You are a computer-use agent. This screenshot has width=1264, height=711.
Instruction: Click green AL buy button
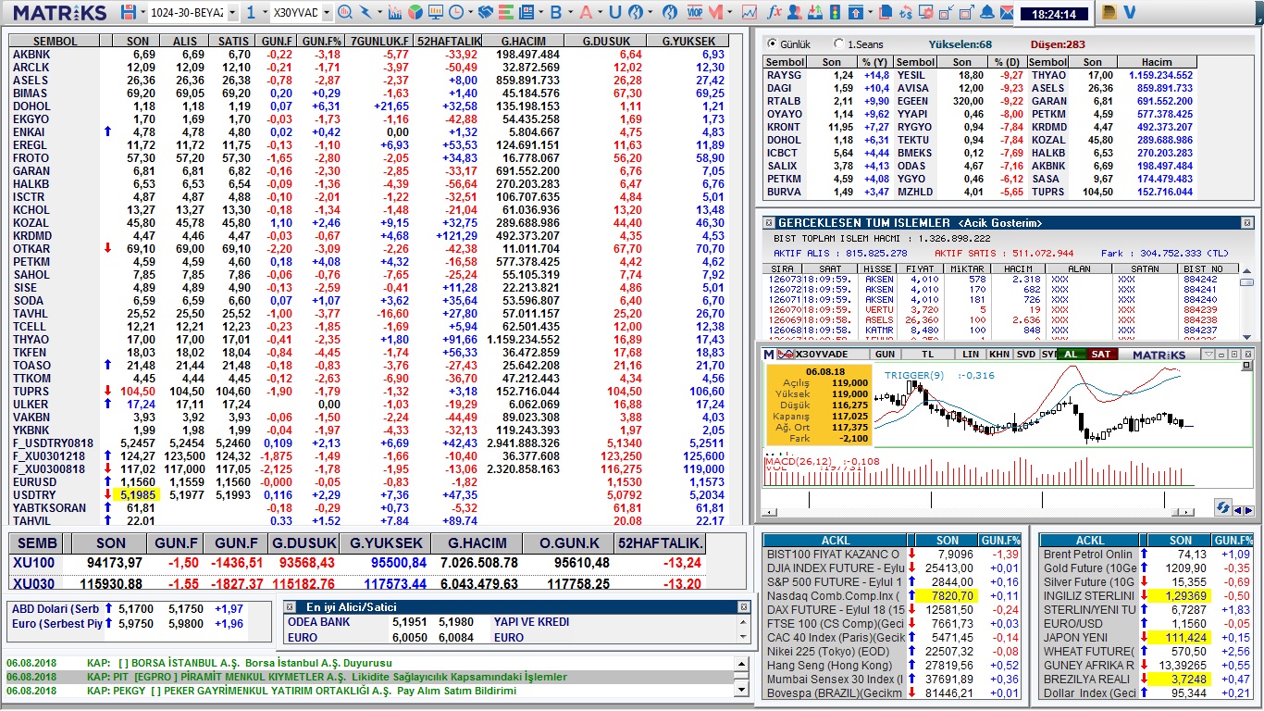[x=1072, y=355]
